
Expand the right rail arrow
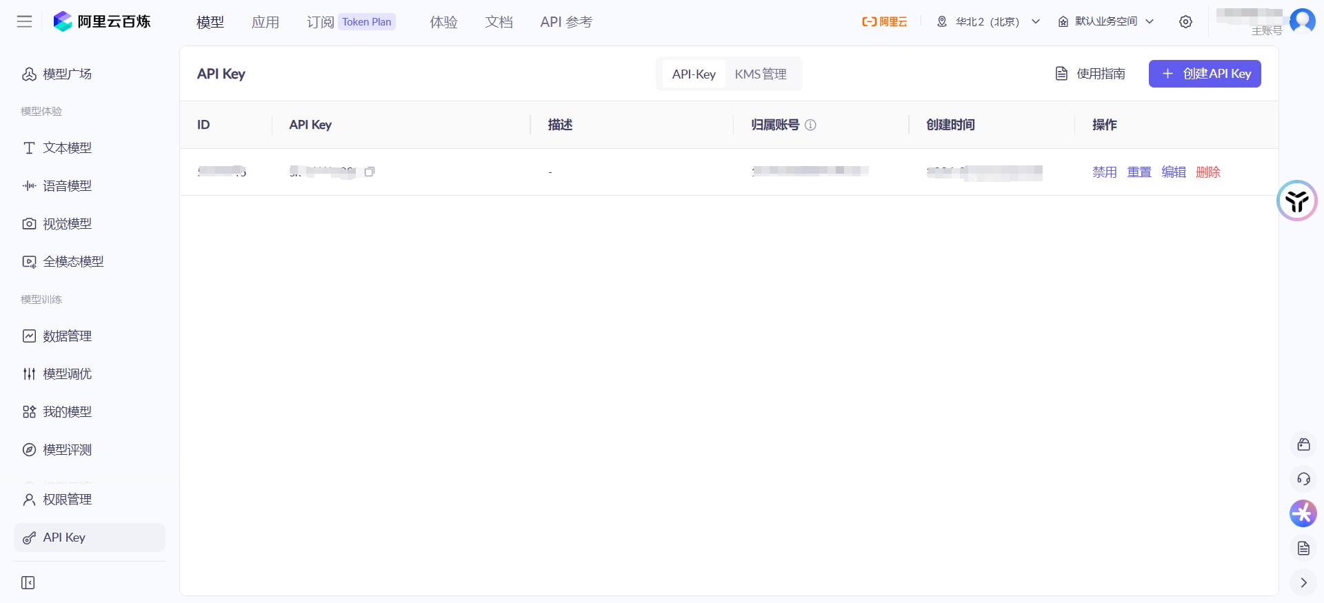point(1303,582)
